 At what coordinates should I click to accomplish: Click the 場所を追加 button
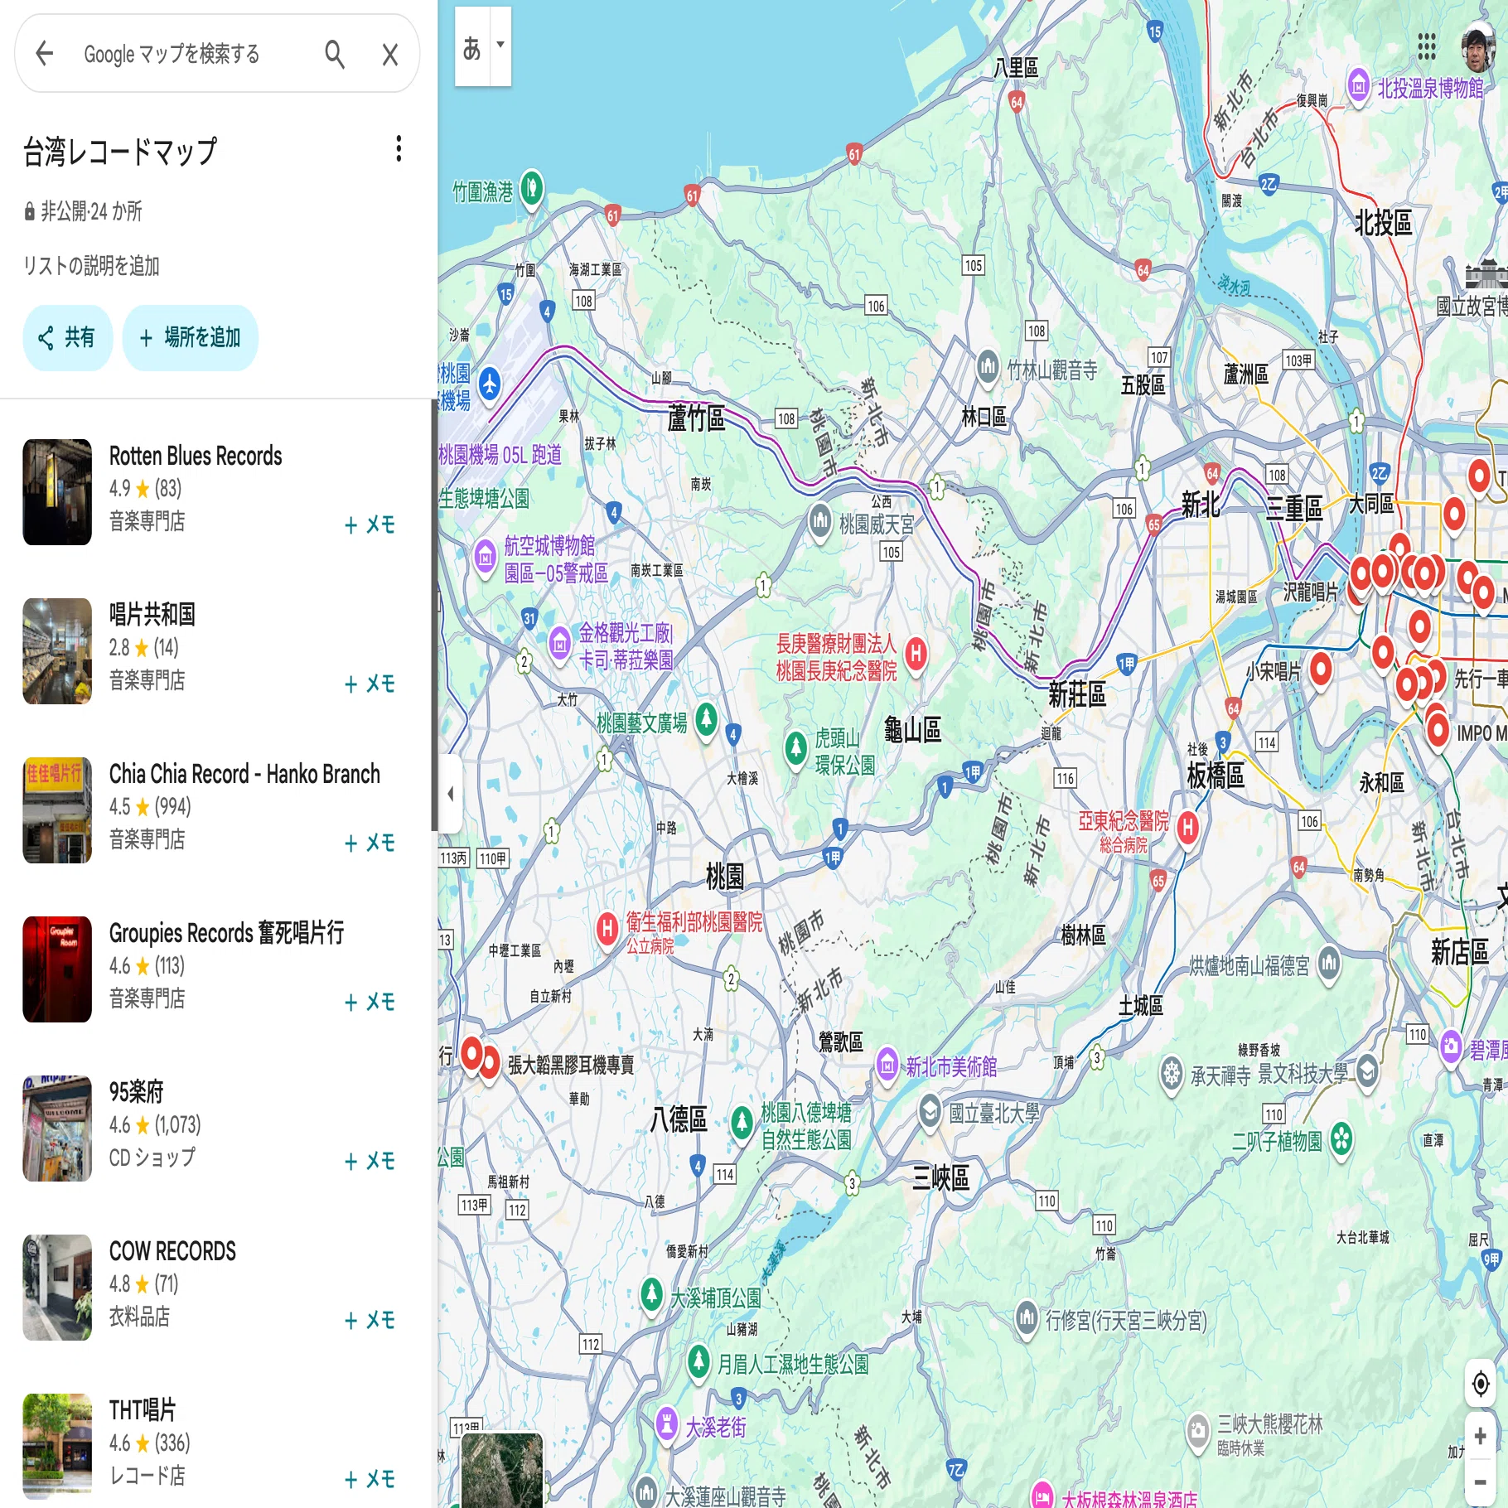[x=190, y=337]
